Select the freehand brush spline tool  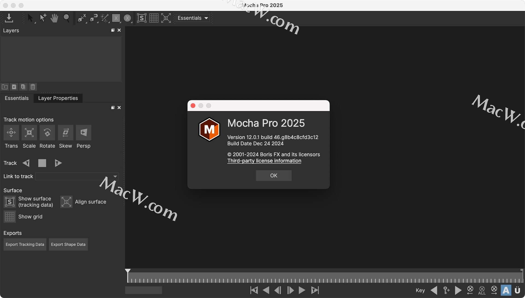click(105, 18)
